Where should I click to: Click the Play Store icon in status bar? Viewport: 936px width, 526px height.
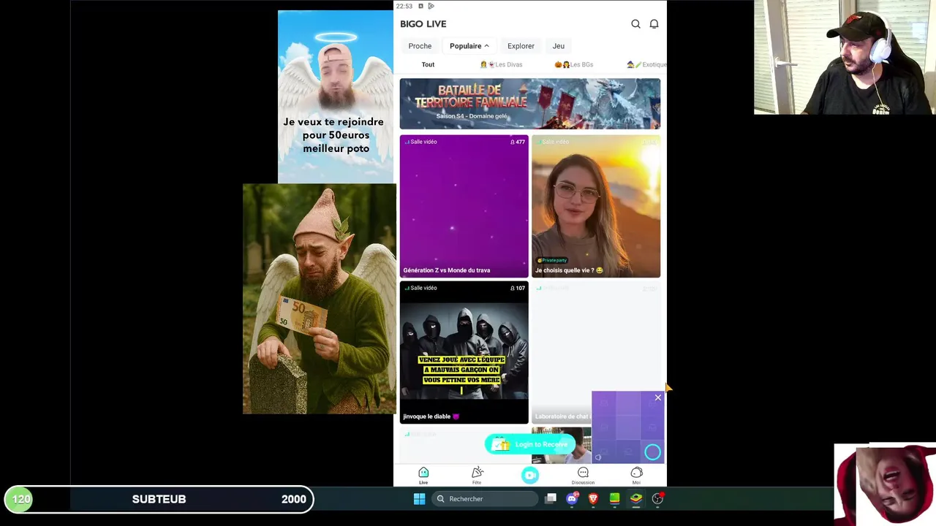tap(431, 6)
